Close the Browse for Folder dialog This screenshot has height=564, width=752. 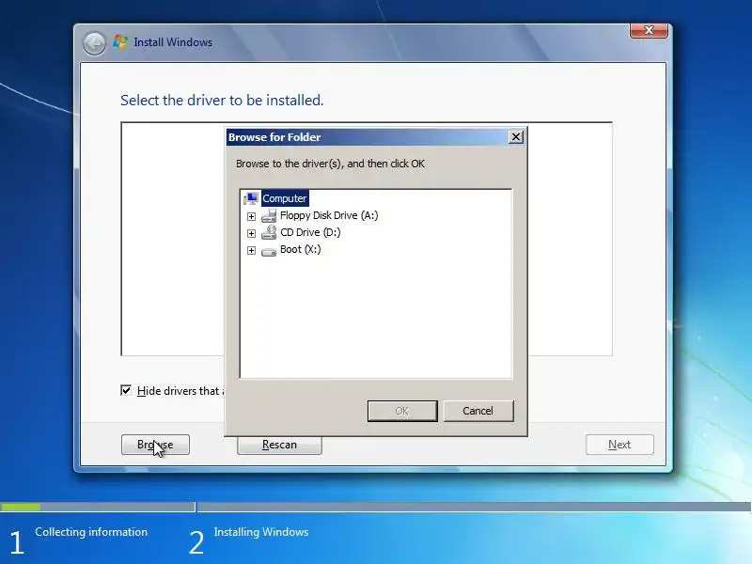tap(515, 137)
